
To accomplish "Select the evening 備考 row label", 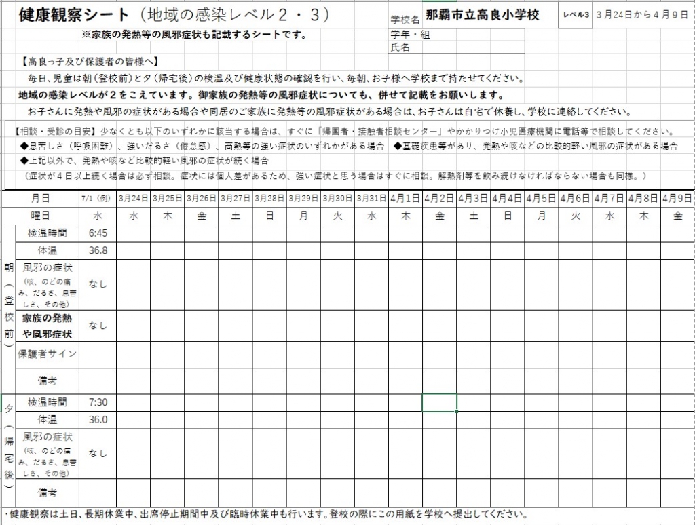I will click(48, 492).
